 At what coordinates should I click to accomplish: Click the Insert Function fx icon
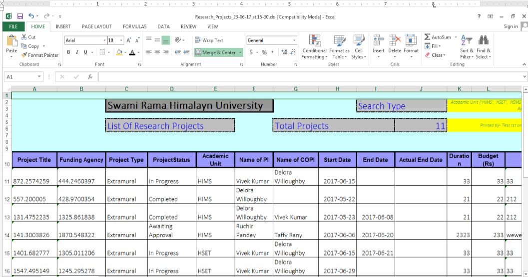coord(90,77)
